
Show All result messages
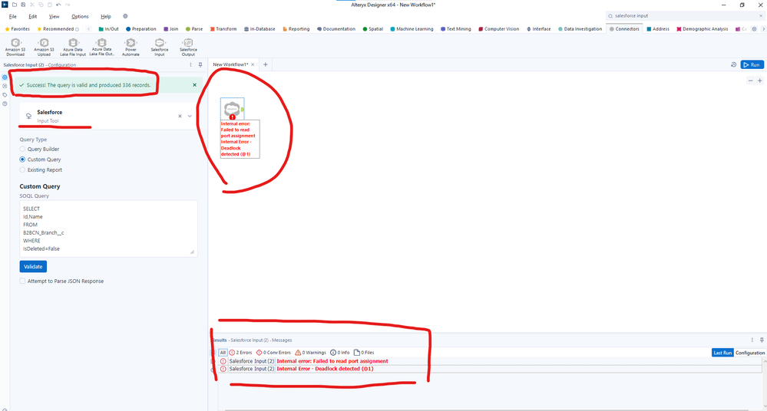223,353
